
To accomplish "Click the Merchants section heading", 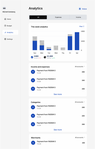I will [x=36, y=138].
